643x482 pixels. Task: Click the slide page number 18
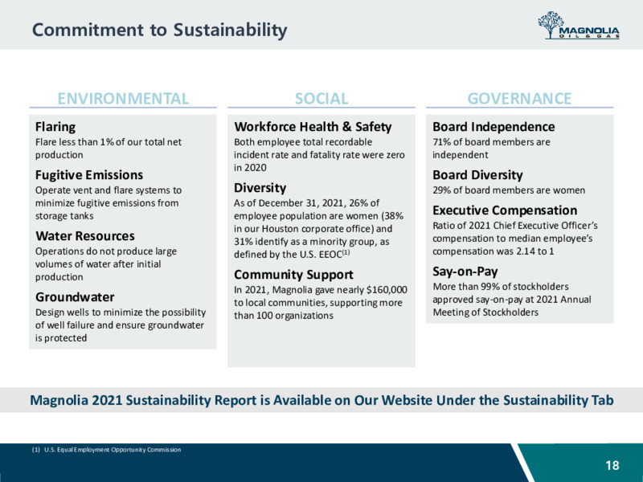point(612,465)
